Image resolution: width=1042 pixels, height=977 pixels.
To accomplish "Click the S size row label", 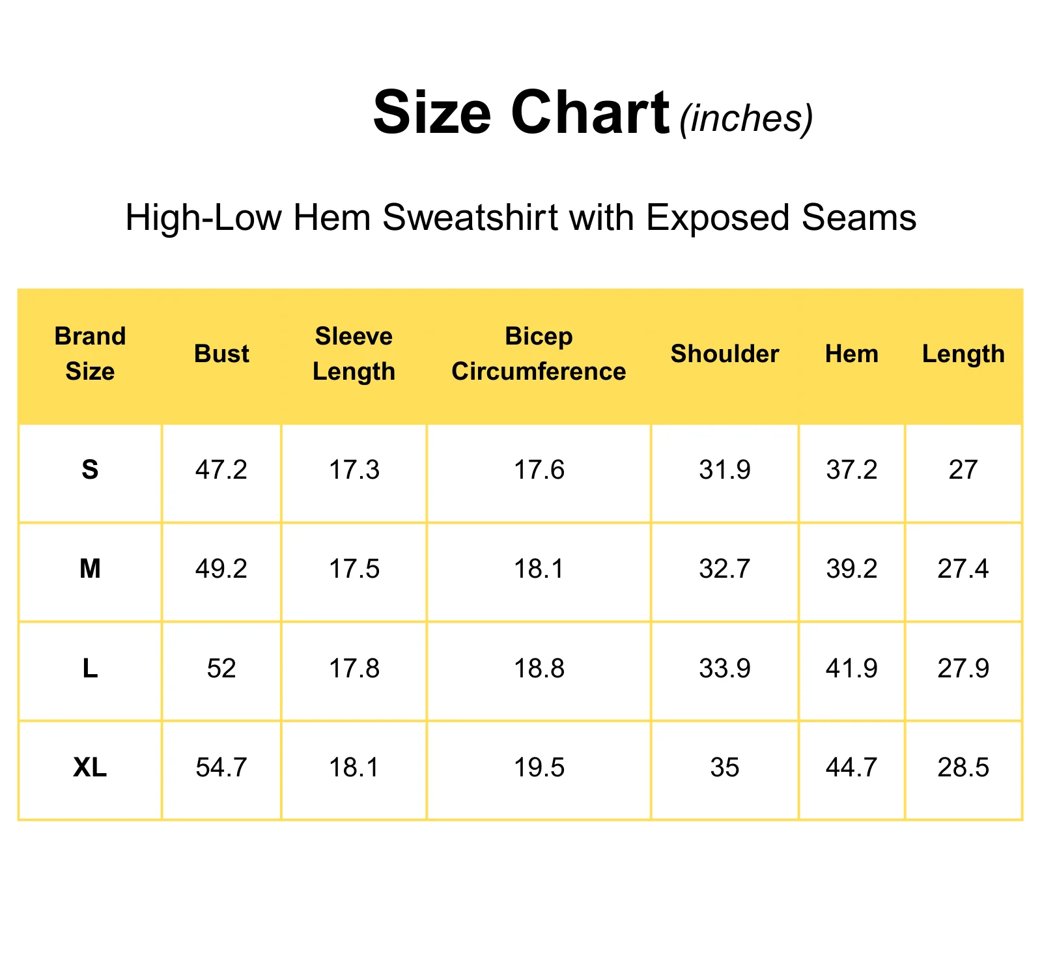I will (90, 470).
